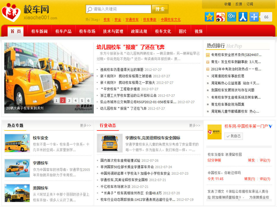The width and height of the screenshot is (277, 207).
Task: Open the 中国校车文化 hot tag
Action: 171,20
